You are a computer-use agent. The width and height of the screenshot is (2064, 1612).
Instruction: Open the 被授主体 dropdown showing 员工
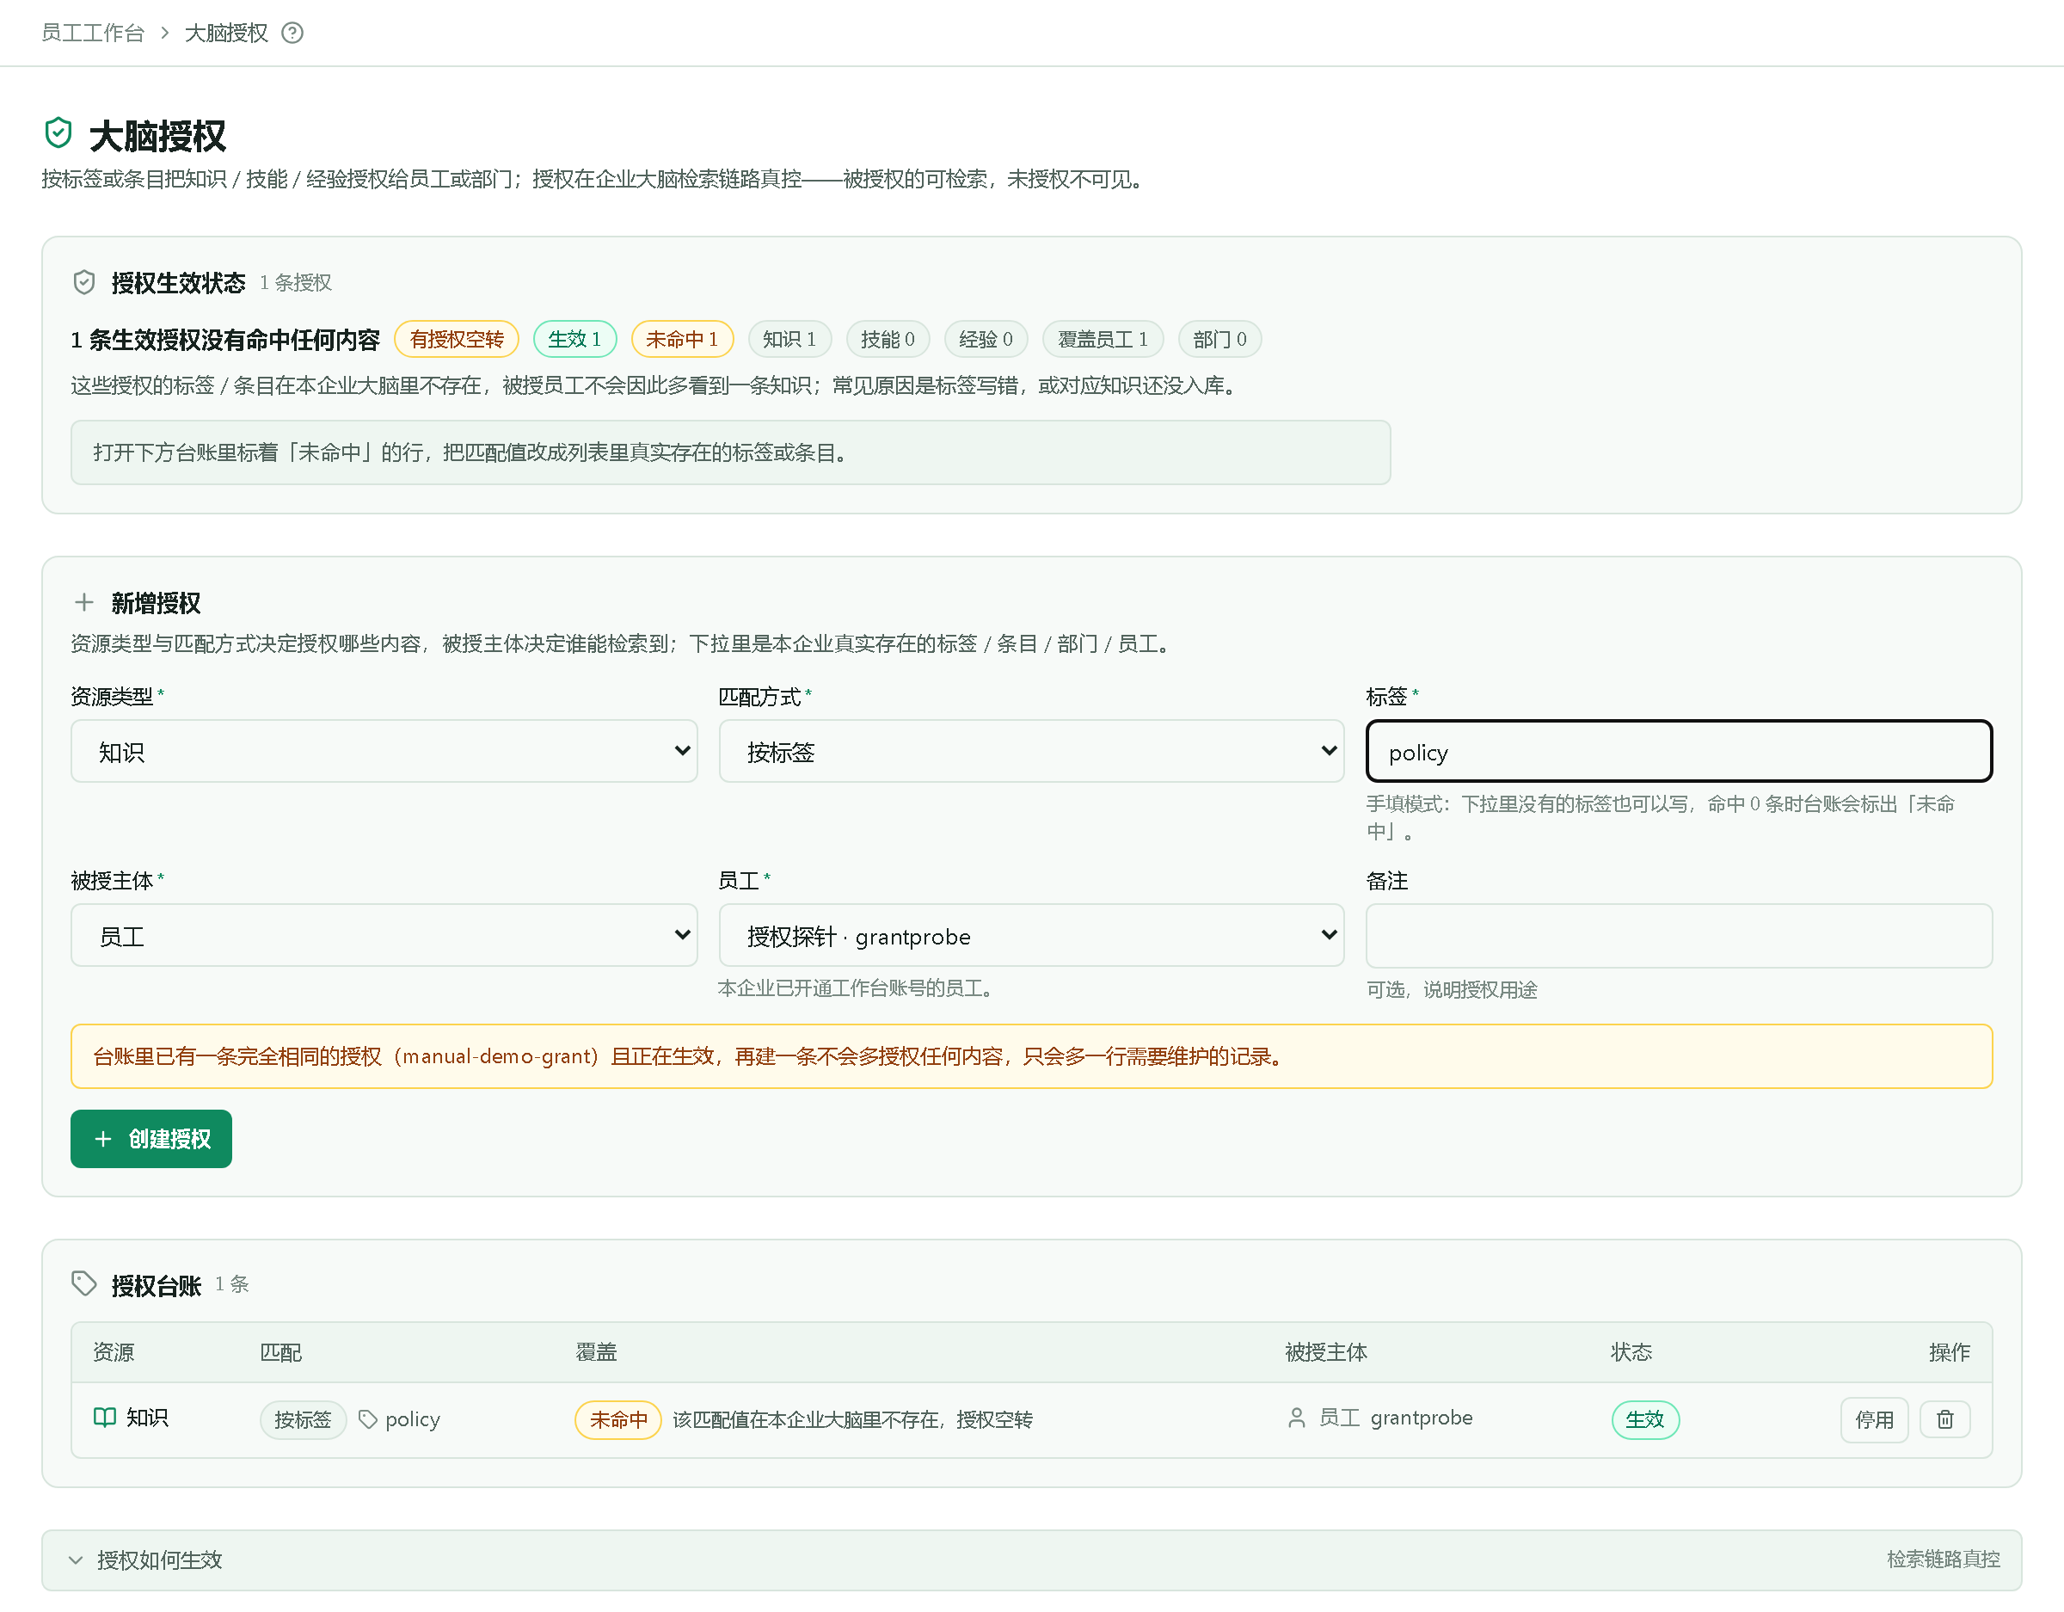pos(384,936)
